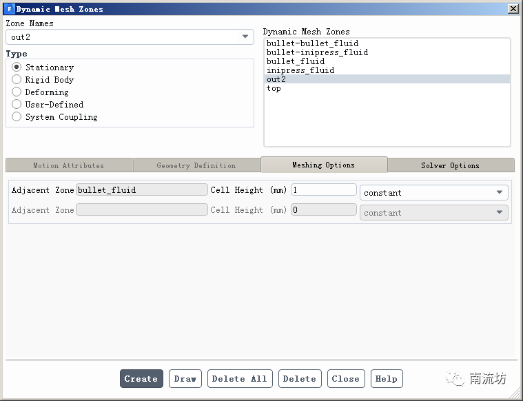Screen dimensions: 523x401
Task: Select the Deforming type option
Action: [17, 92]
